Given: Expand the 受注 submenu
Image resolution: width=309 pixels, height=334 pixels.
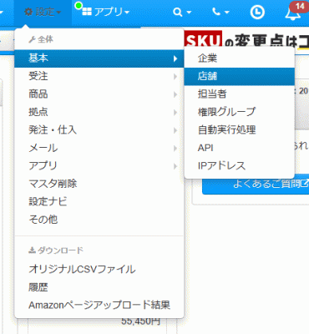Looking at the screenshot, I should point(99,76).
